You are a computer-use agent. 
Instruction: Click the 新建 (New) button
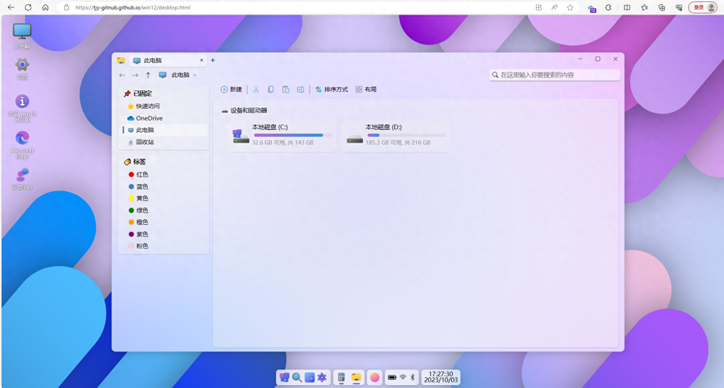pyautogui.click(x=231, y=89)
